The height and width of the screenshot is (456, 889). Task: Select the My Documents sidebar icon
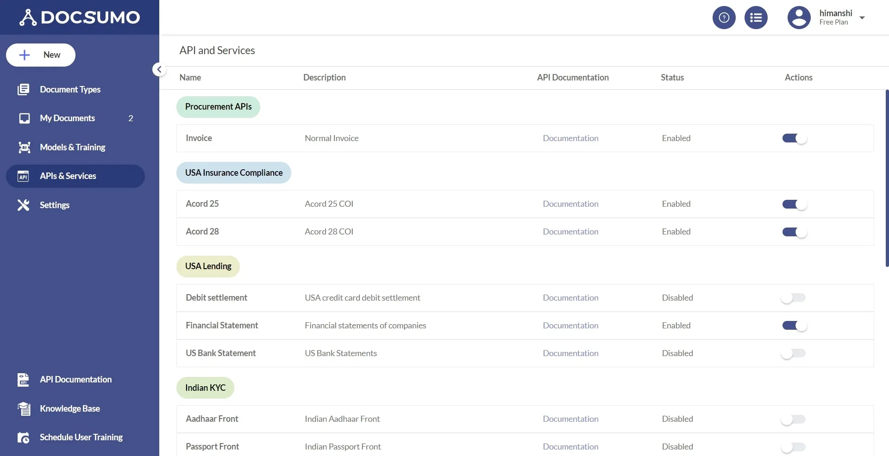point(24,118)
